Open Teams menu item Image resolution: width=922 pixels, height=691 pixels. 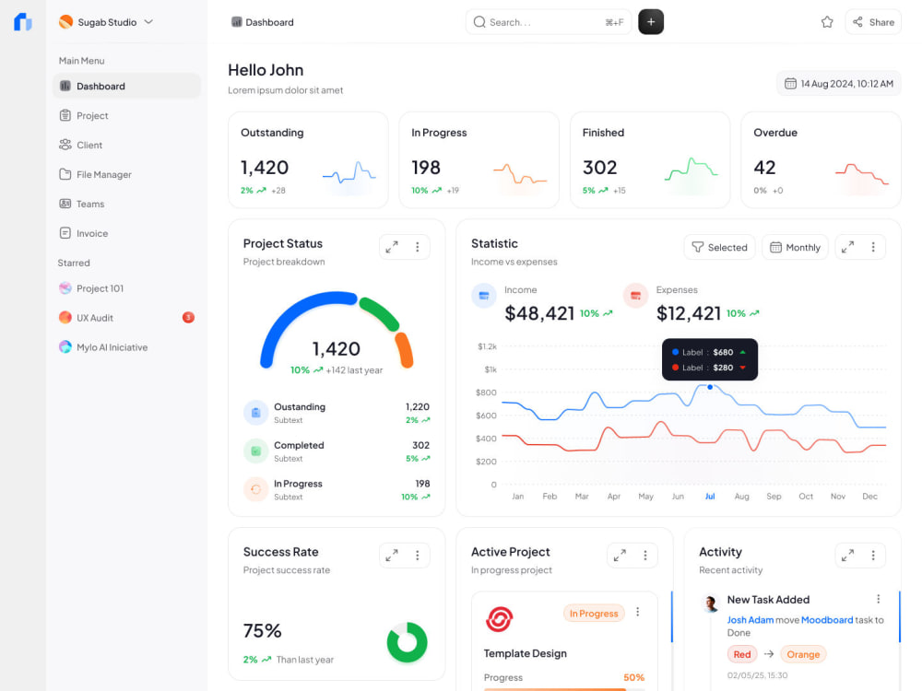(x=126, y=204)
